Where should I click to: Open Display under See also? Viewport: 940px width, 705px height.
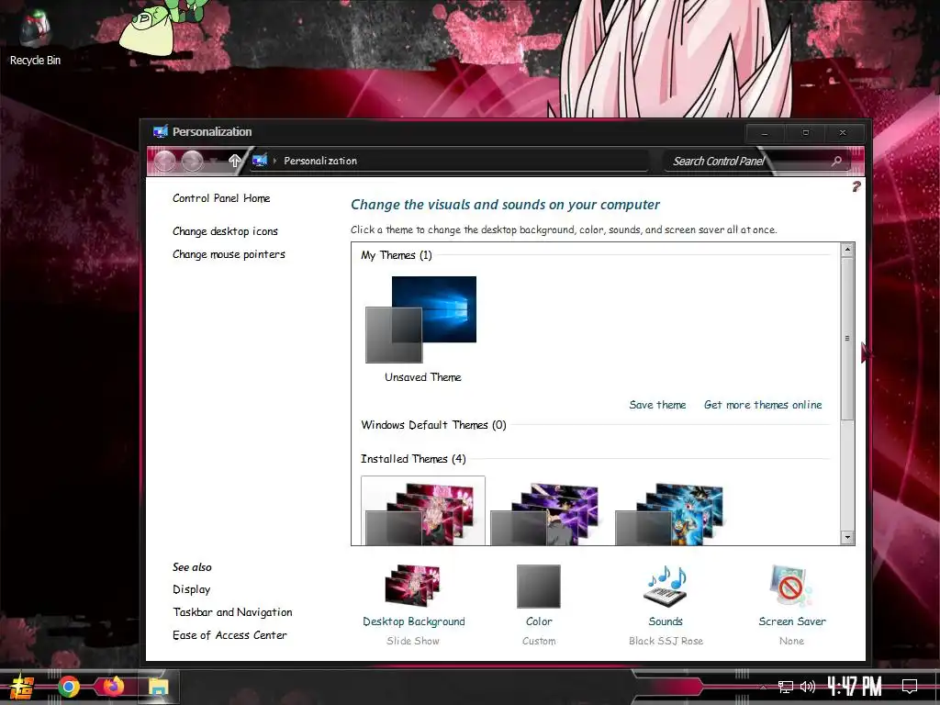tap(191, 589)
